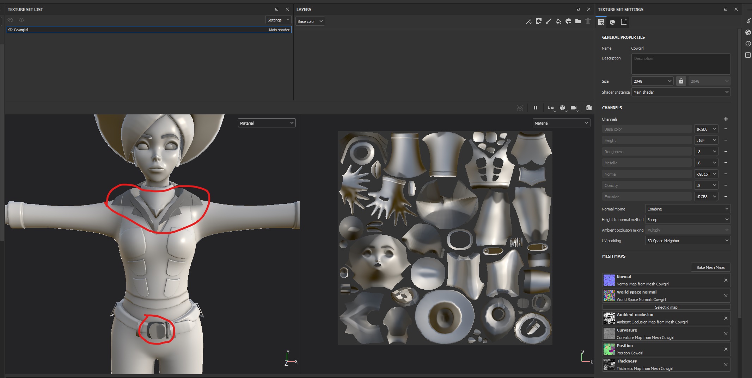The image size is (752, 378).
Task: Capture a viewport screenshot with the camera icon
Action: pyautogui.click(x=588, y=108)
